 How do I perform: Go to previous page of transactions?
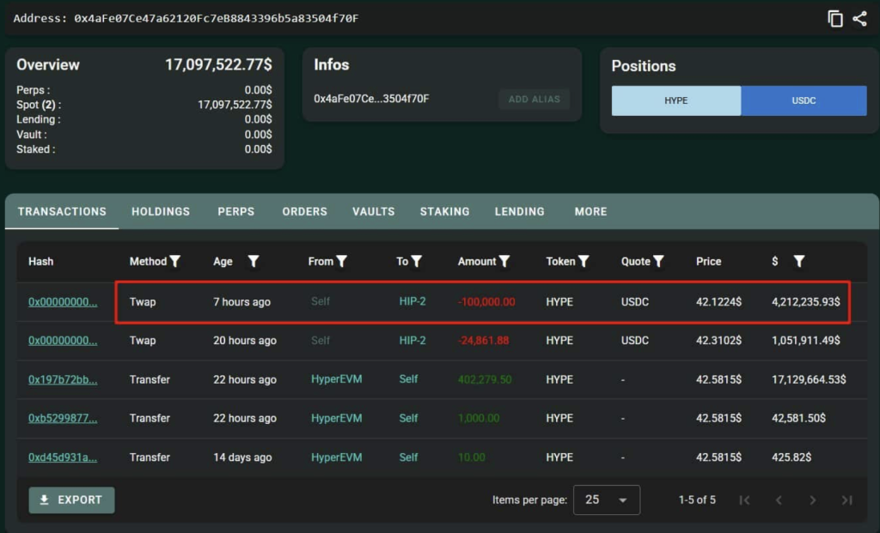tap(779, 500)
